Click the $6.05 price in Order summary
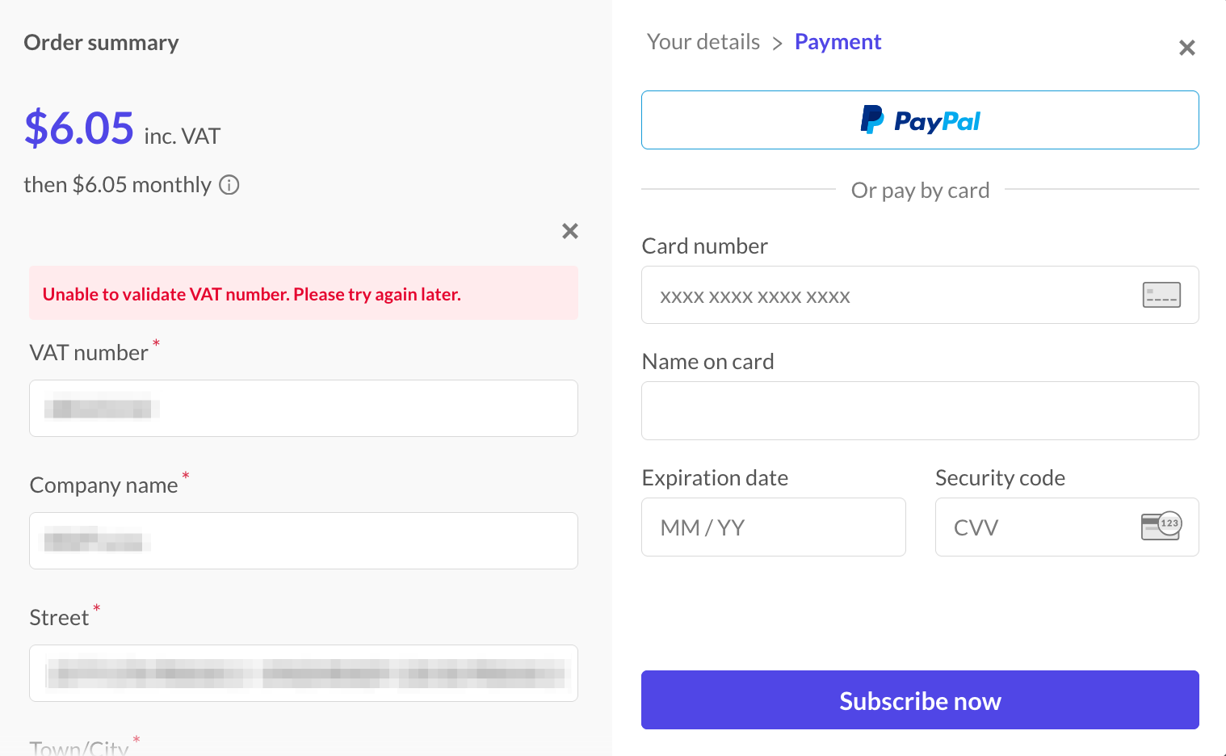 78,127
